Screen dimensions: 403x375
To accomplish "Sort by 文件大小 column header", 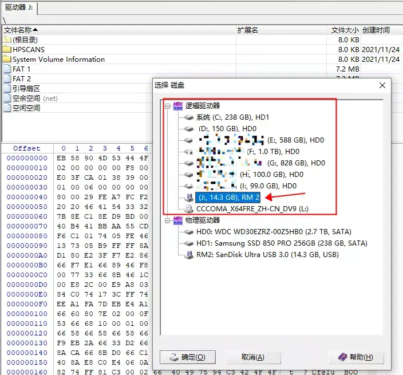I will coord(343,30).
